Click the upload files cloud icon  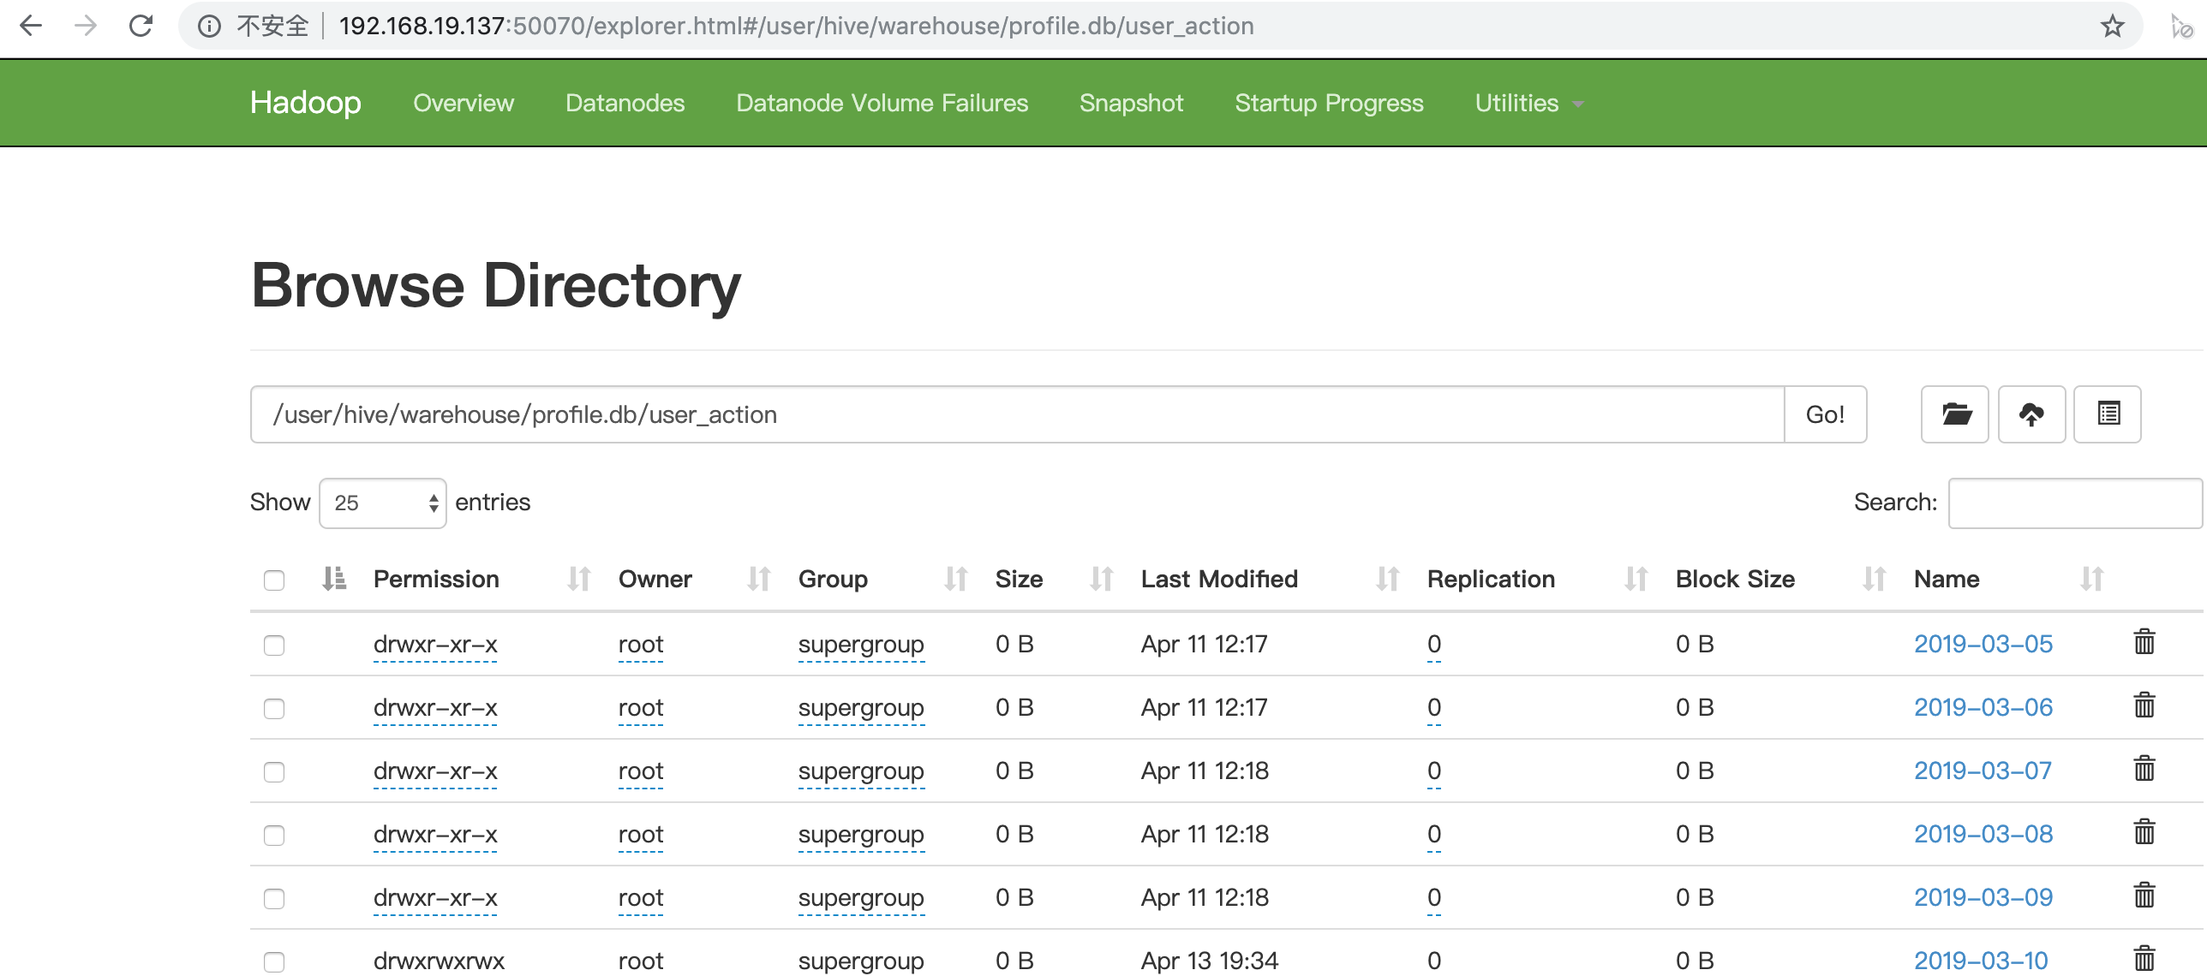(2031, 414)
